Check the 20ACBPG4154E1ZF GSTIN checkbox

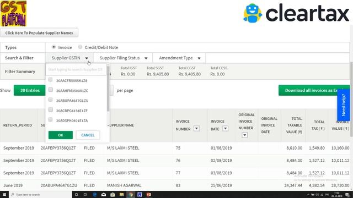click(50, 109)
